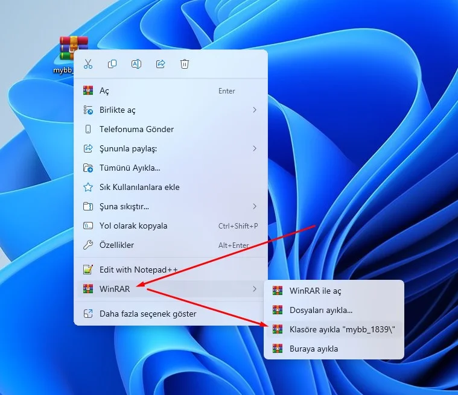The image size is (458, 395).
Task: Choose Aç to open the archive
Action: (171, 91)
